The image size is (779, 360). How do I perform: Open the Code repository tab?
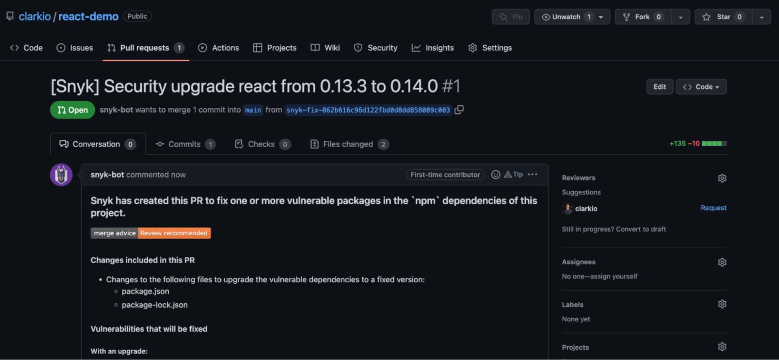coord(26,48)
